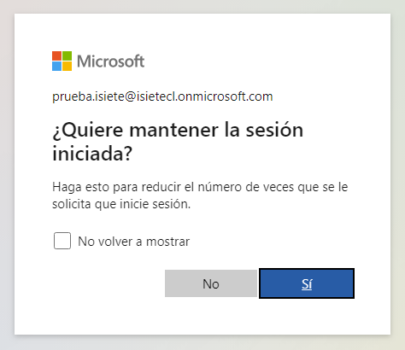The width and height of the screenshot is (405, 350).
Task: Click the red square of Microsoft logo
Action: 56,56
